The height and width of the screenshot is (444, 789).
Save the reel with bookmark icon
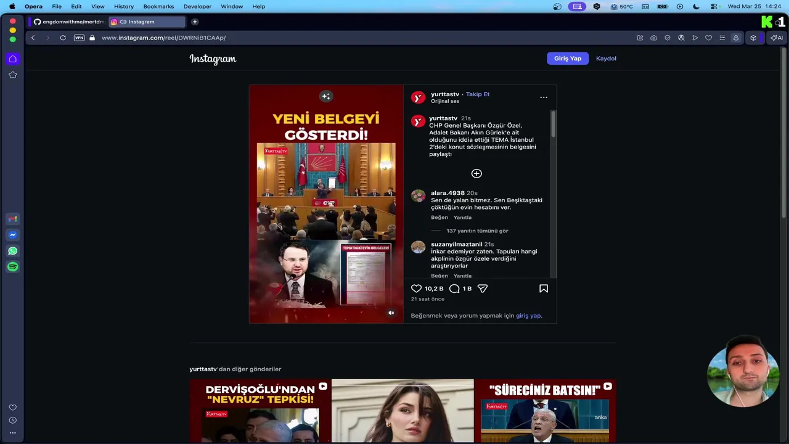tap(544, 289)
